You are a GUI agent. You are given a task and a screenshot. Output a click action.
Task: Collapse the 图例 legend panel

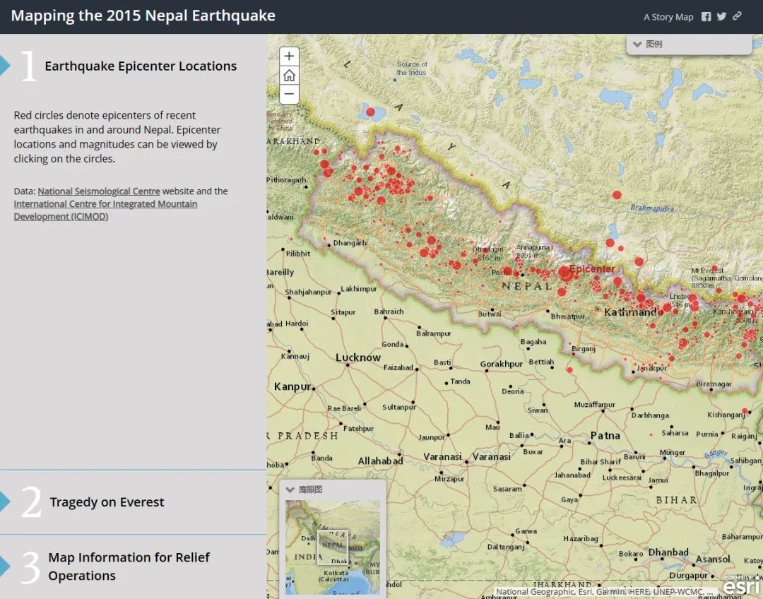coord(637,45)
